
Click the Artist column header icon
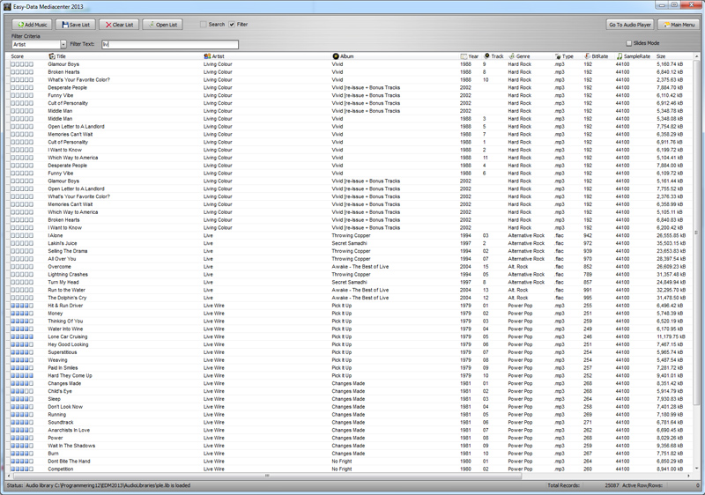tap(207, 56)
